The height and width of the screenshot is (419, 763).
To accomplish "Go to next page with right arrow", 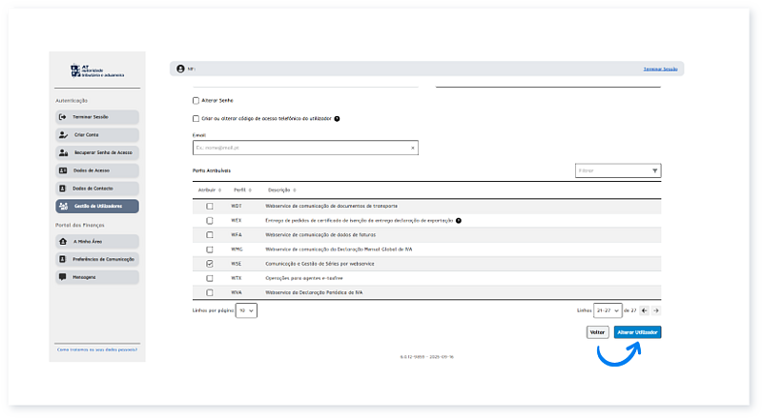I will (x=656, y=310).
